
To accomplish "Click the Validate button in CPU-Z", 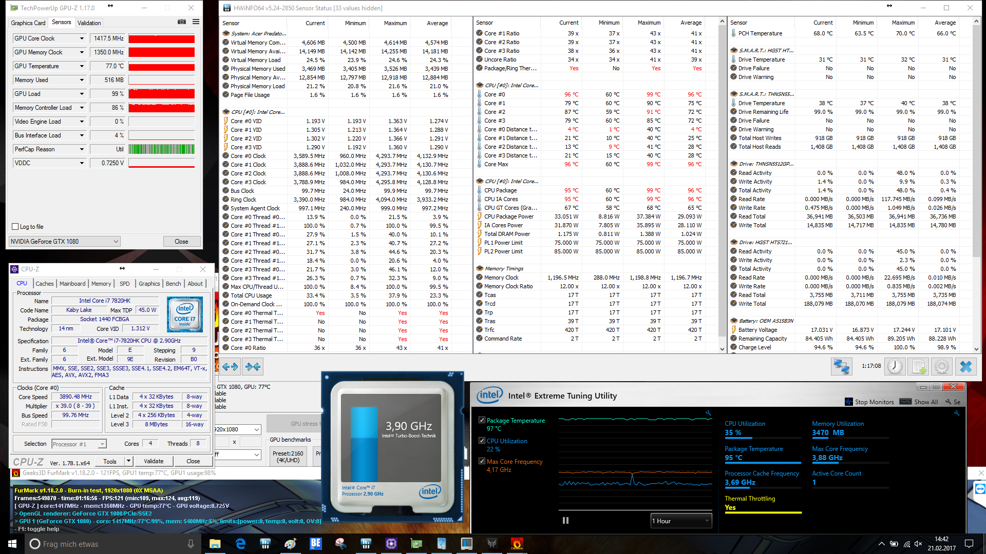I will point(154,461).
